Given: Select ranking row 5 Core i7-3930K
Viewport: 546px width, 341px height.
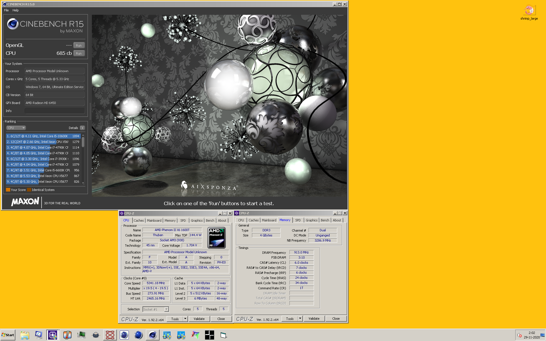Looking at the screenshot, I should [43, 159].
